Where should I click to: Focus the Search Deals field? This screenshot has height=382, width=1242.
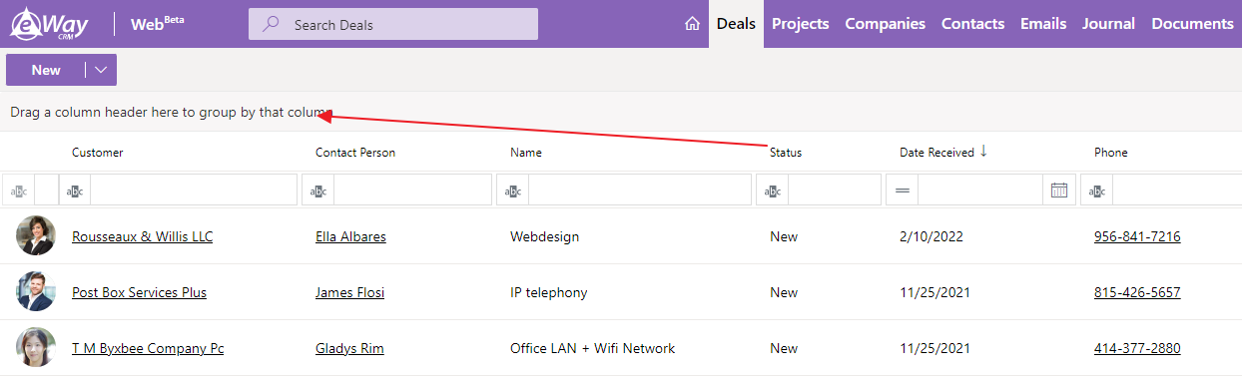pos(393,24)
